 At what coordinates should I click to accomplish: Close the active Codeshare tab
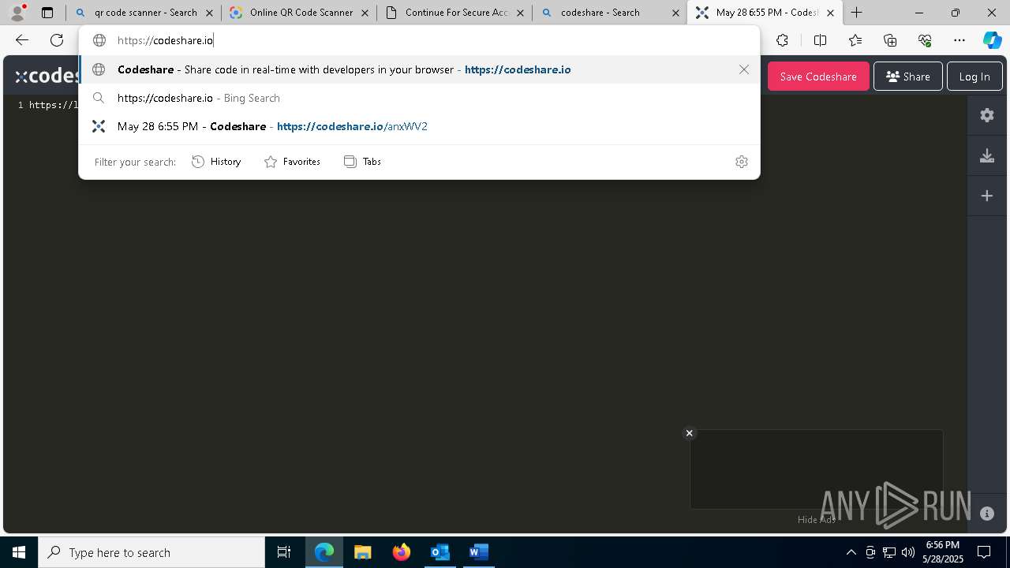[830, 13]
